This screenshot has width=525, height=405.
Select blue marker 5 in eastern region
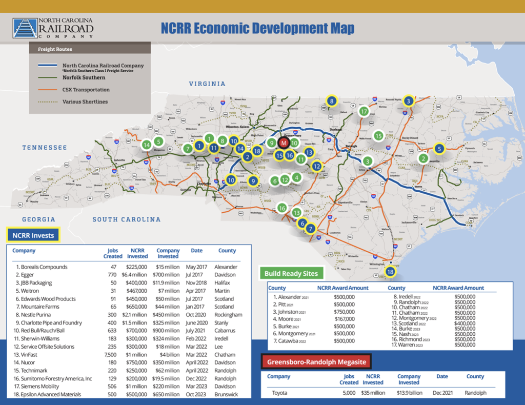439,149
